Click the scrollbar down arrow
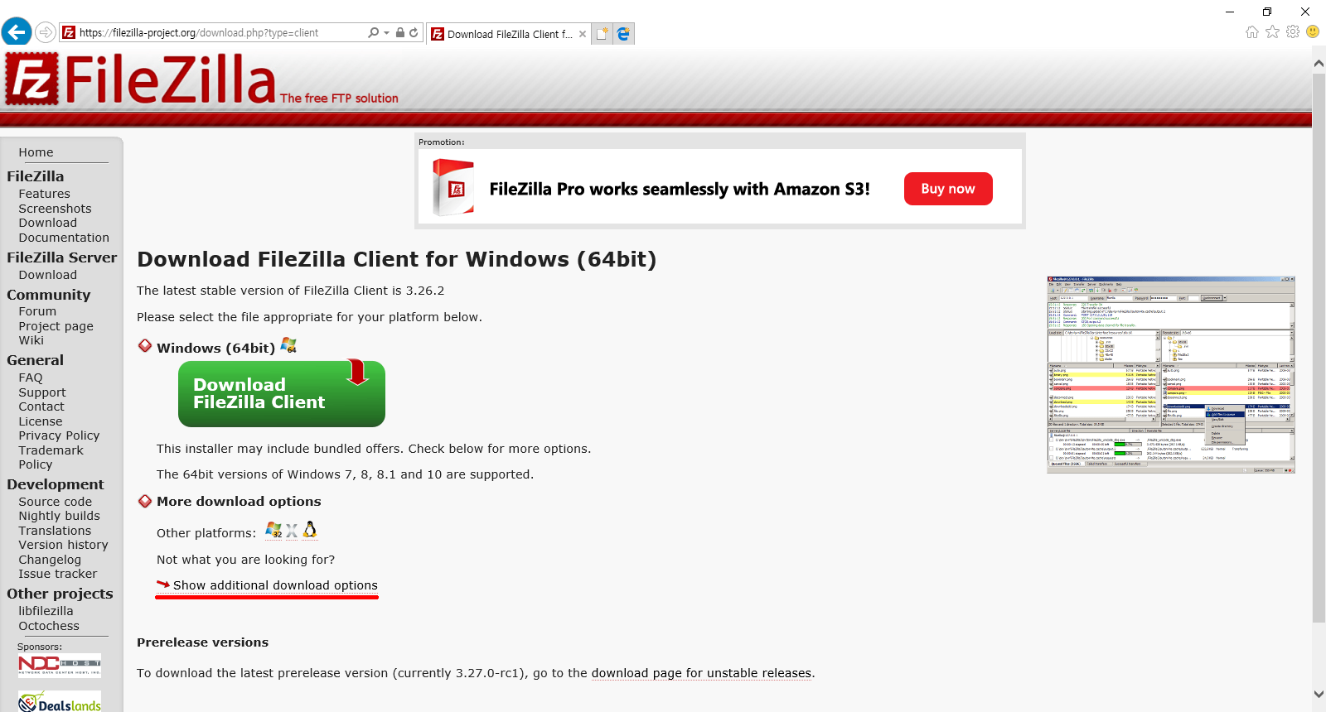 tap(1319, 694)
